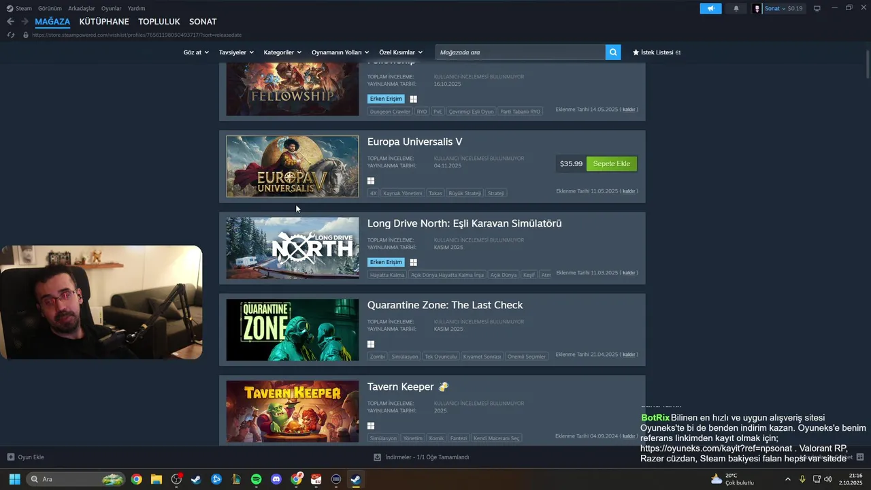
Task: Open the Europa Universalis V title link
Action: point(414,142)
